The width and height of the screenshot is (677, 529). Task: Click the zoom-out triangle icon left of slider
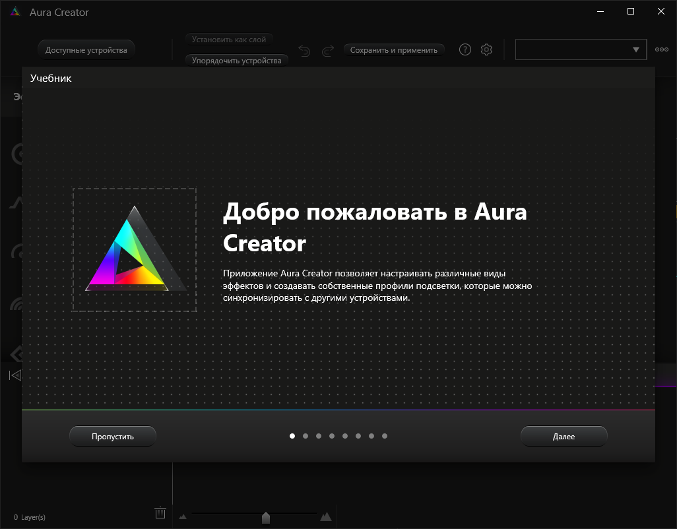(x=183, y=517)
